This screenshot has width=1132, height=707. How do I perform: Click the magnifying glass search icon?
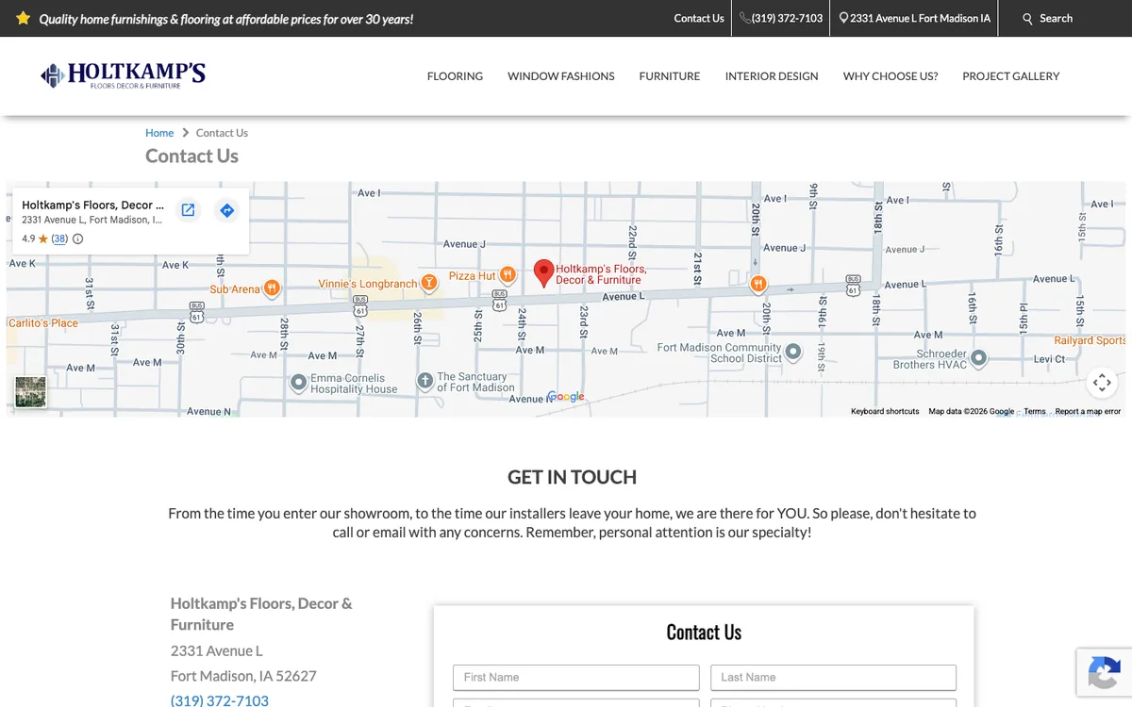pyautogui.click(x=1028, y=18)
